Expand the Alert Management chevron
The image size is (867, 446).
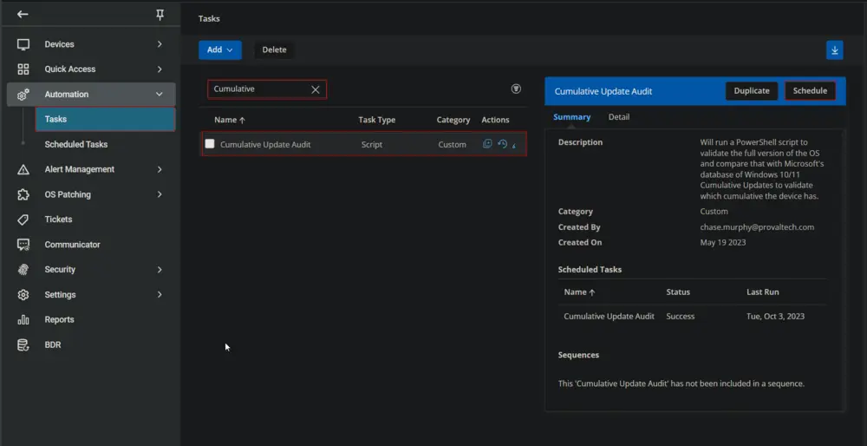tap(160, 169)
